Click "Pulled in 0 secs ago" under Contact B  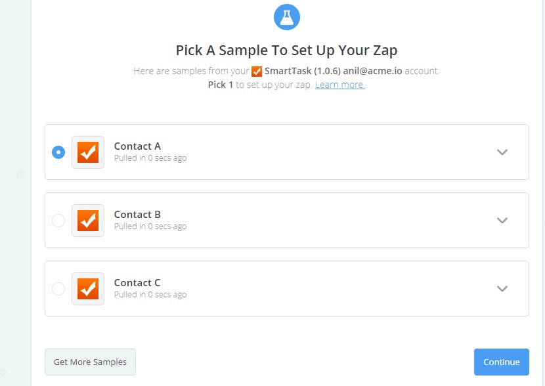coord(150,226)
